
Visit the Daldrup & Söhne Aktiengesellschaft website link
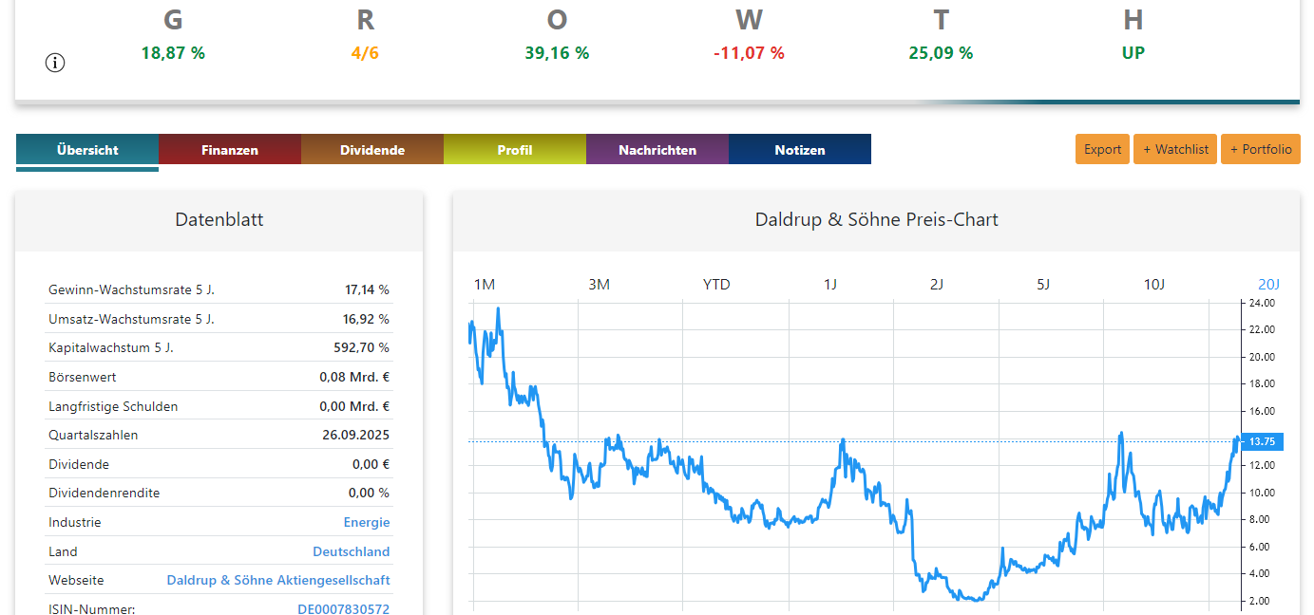[x=278, y=581]
